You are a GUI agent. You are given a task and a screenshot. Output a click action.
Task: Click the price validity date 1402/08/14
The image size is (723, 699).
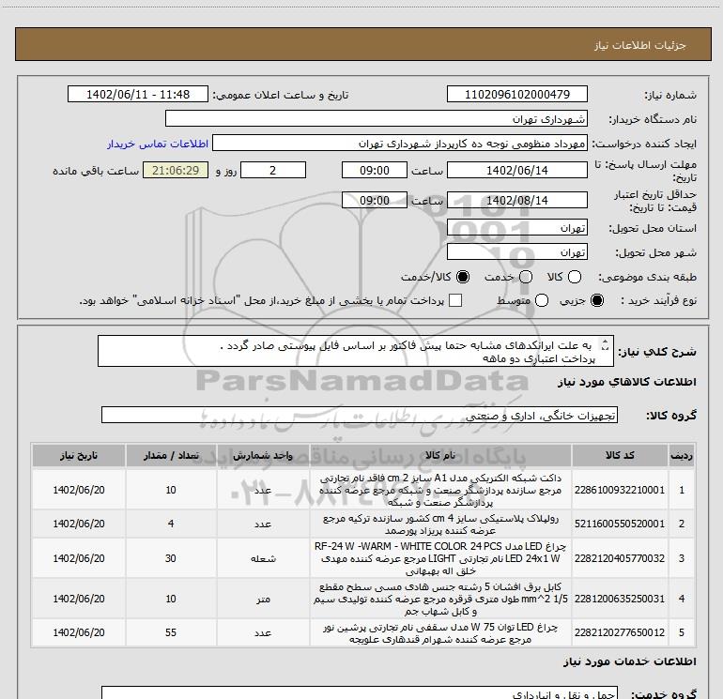(516, 200)
